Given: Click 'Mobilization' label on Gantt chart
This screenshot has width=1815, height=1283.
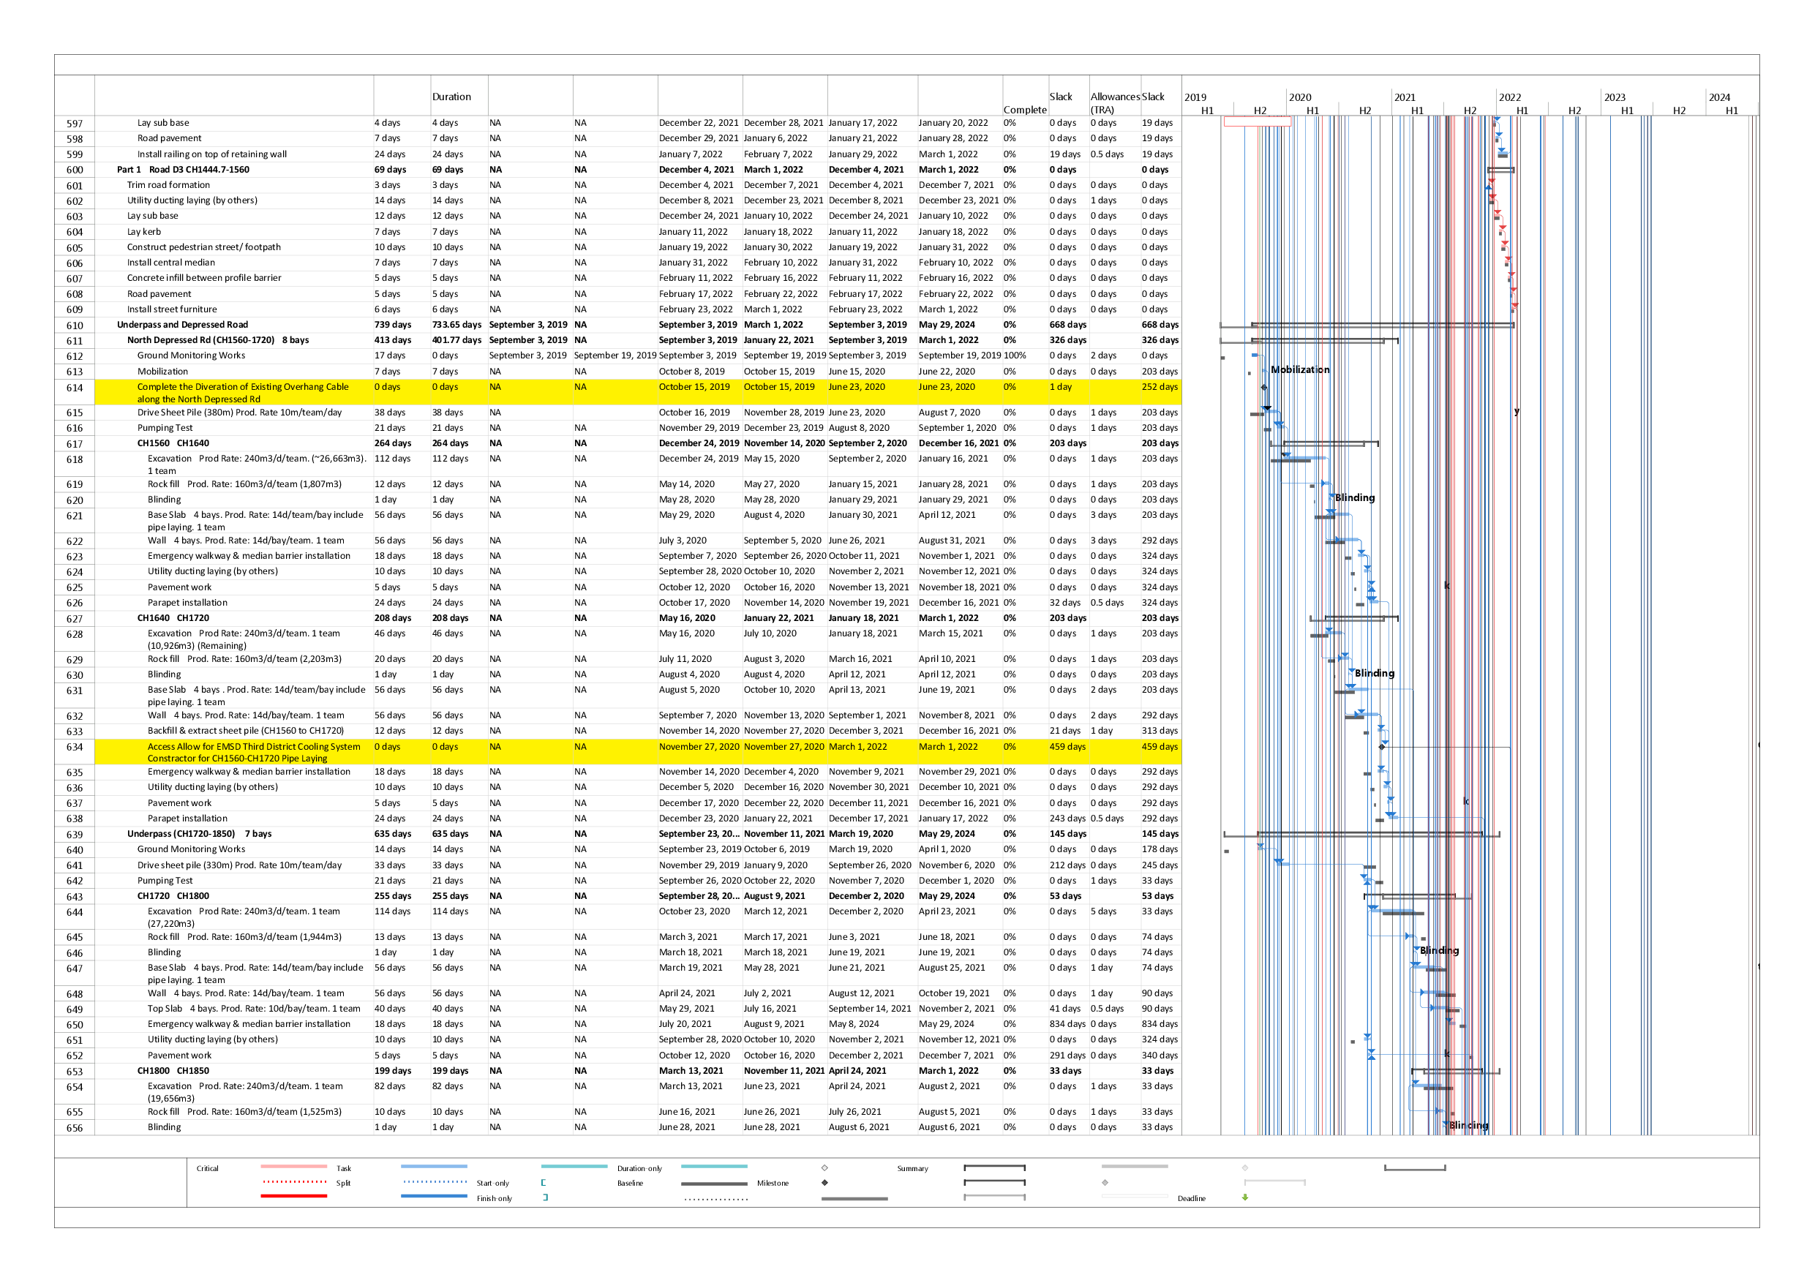Looking at the screenshot, I should [1301, 370].
